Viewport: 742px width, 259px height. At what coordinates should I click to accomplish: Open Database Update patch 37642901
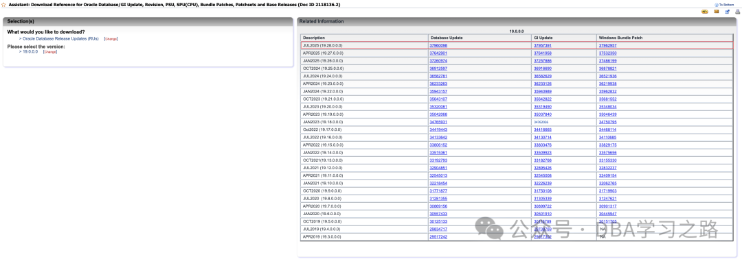438,53
